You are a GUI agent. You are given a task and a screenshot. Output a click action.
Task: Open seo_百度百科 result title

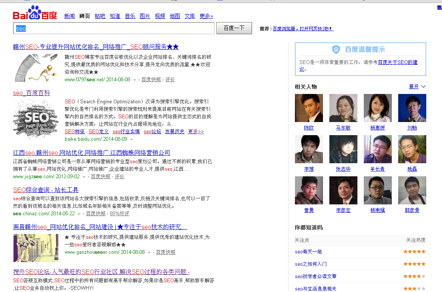(x=31, y=93)
